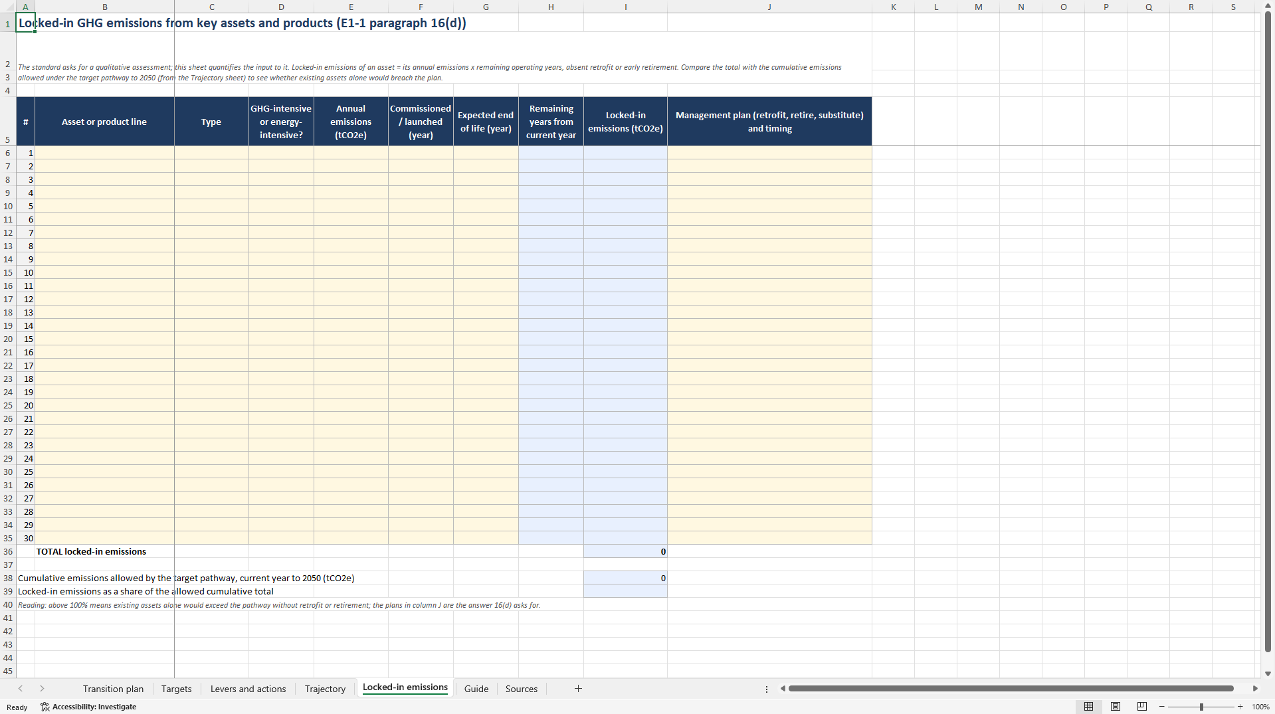This screenshot has height=714, width=1275.
Task: Click the explanatory note starting 'The standard asks'
Action: (430, 72)
